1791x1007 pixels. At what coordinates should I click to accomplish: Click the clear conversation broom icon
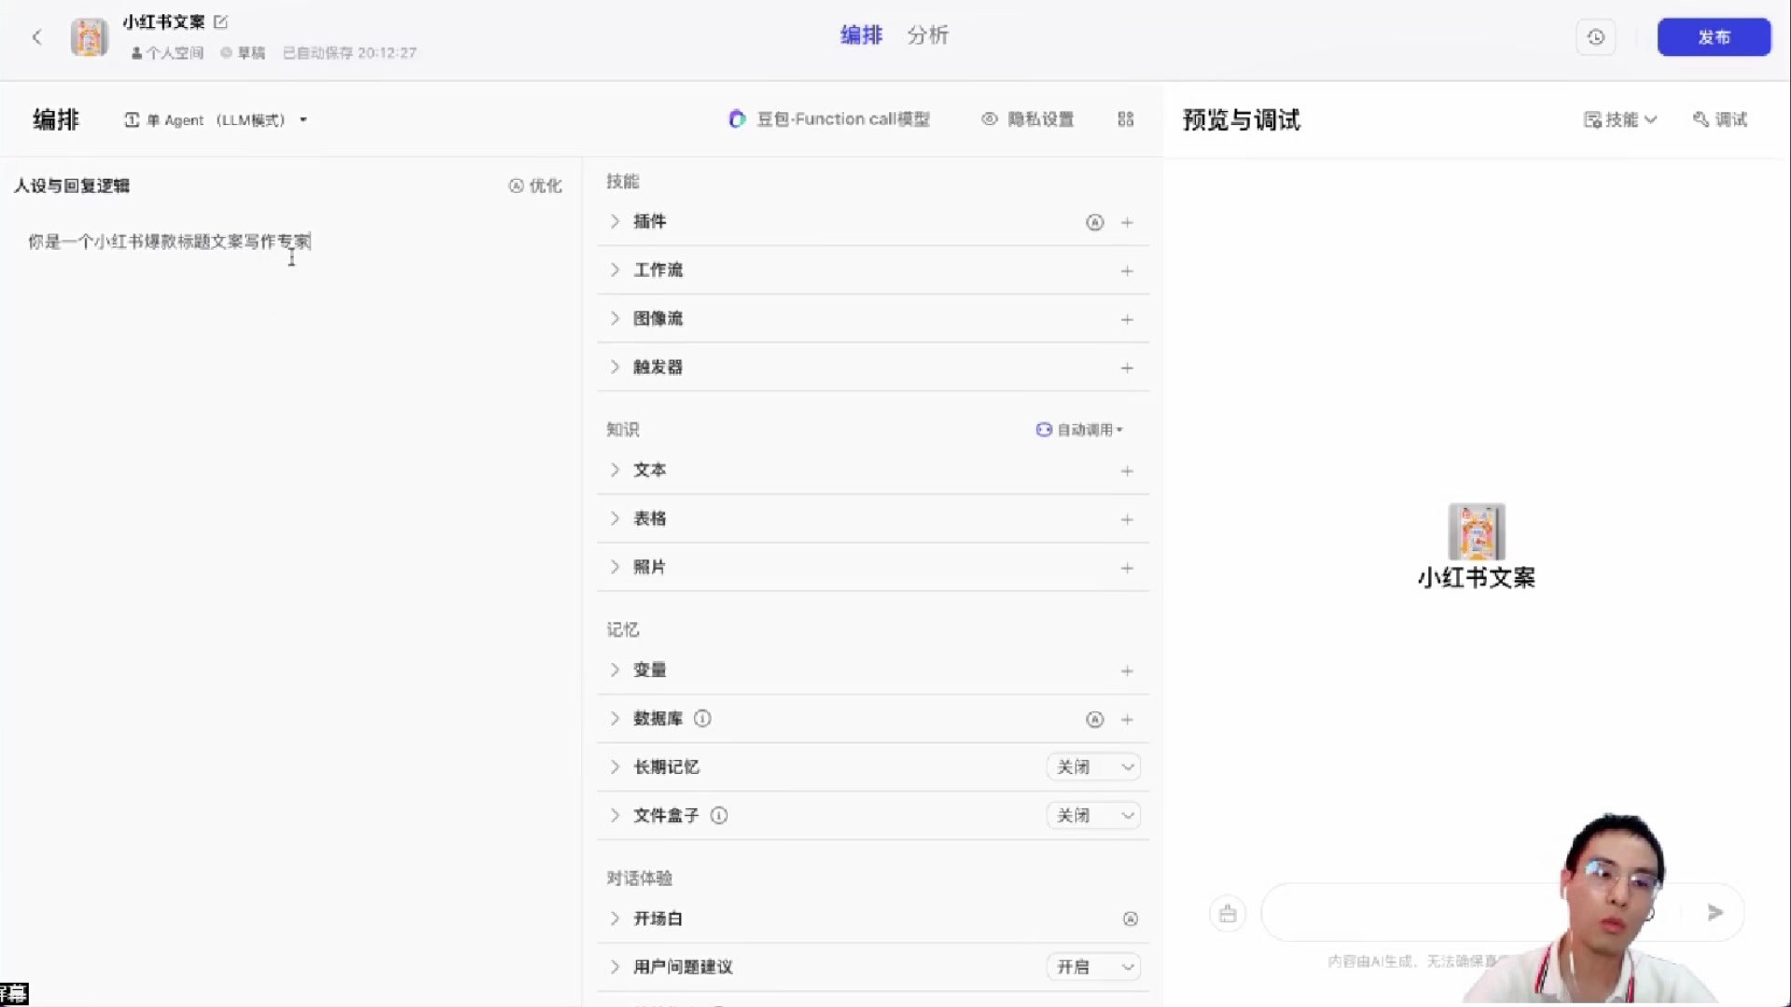pyautogui.click(x=1228, y=913)
